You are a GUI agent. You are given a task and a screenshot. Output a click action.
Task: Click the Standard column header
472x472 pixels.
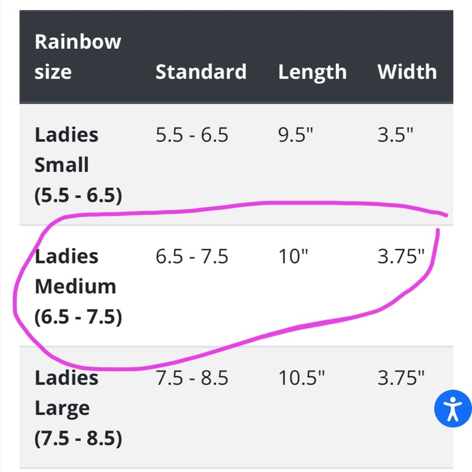click(x=201, y=72)
